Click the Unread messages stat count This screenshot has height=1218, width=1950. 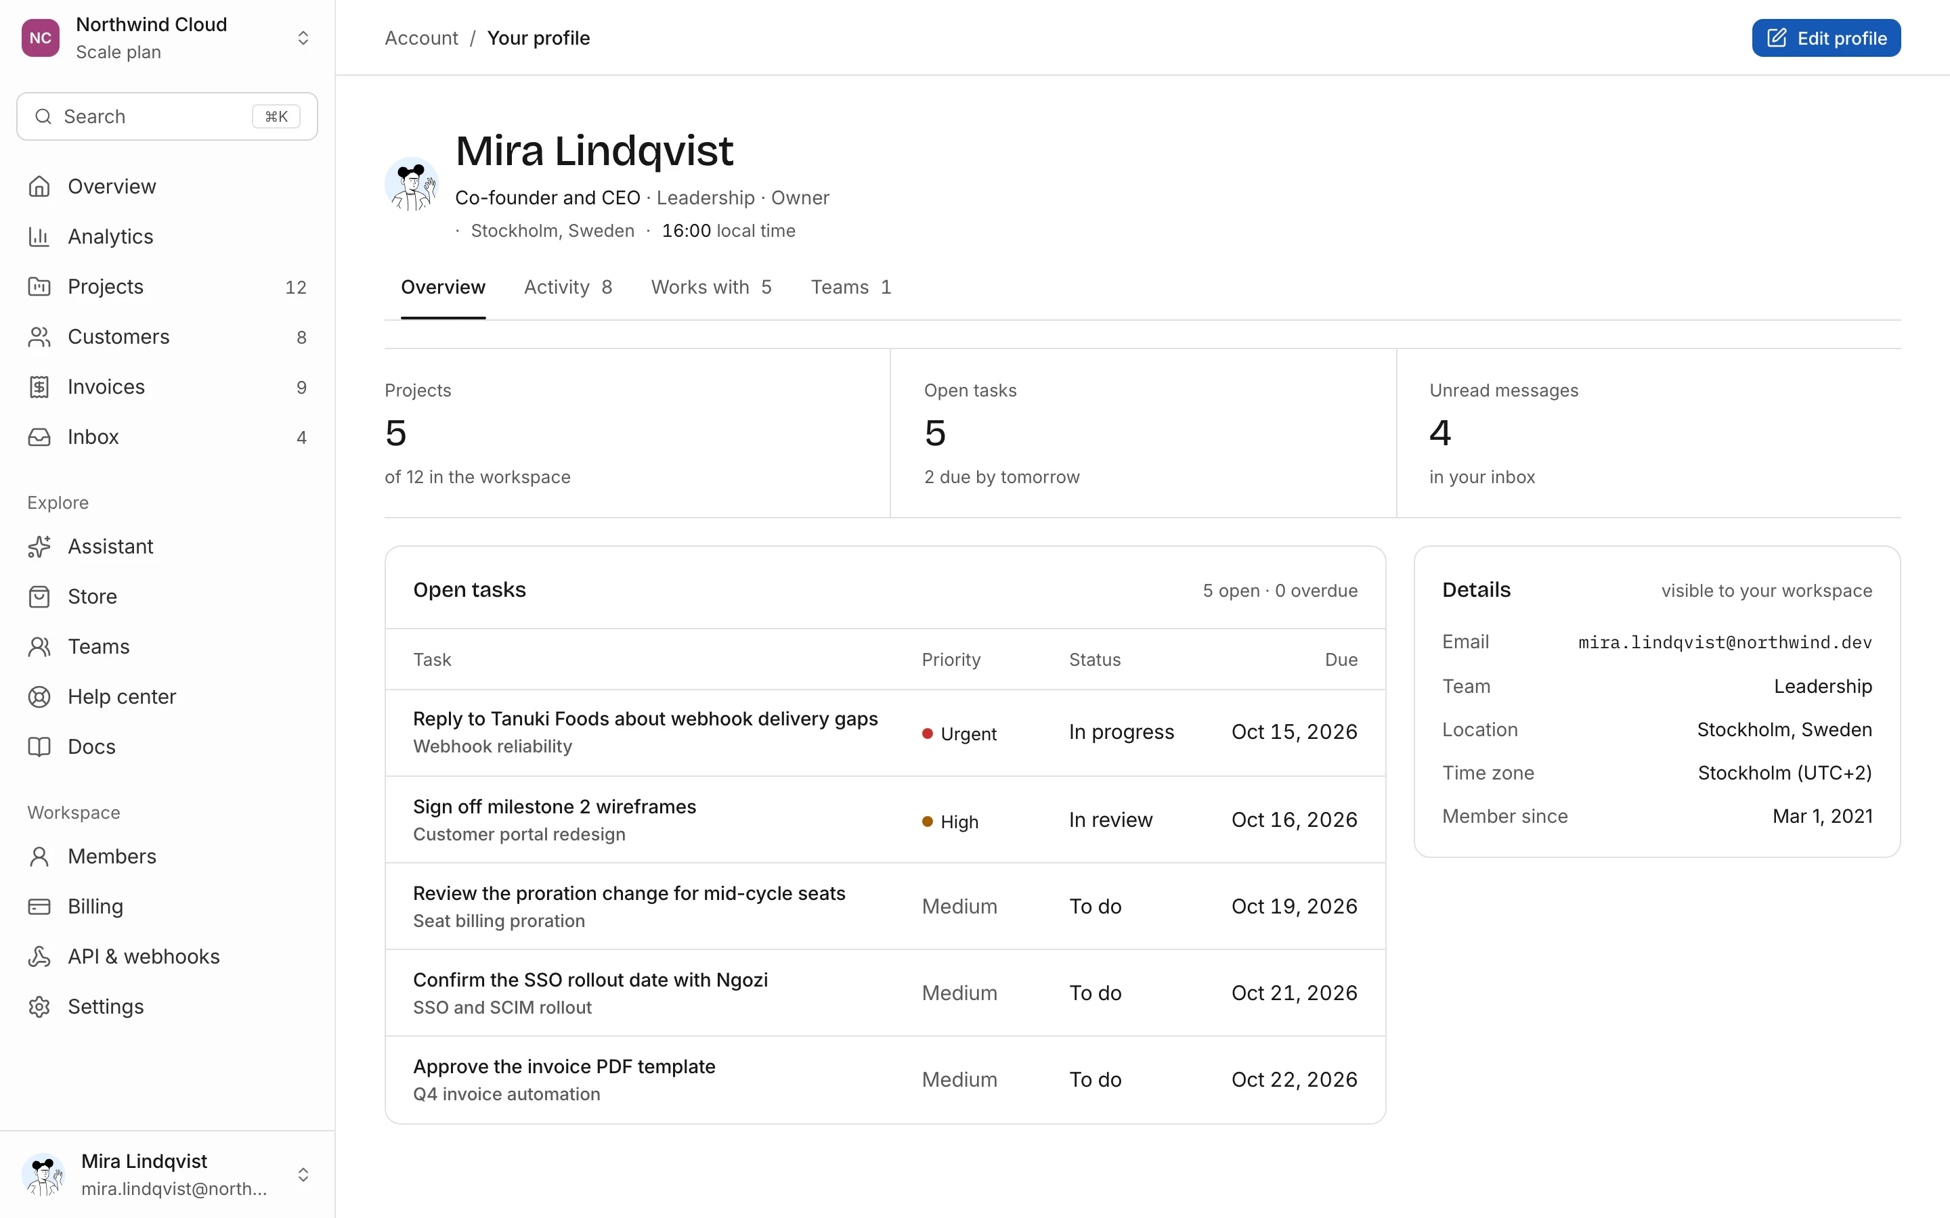(1440, 433)
